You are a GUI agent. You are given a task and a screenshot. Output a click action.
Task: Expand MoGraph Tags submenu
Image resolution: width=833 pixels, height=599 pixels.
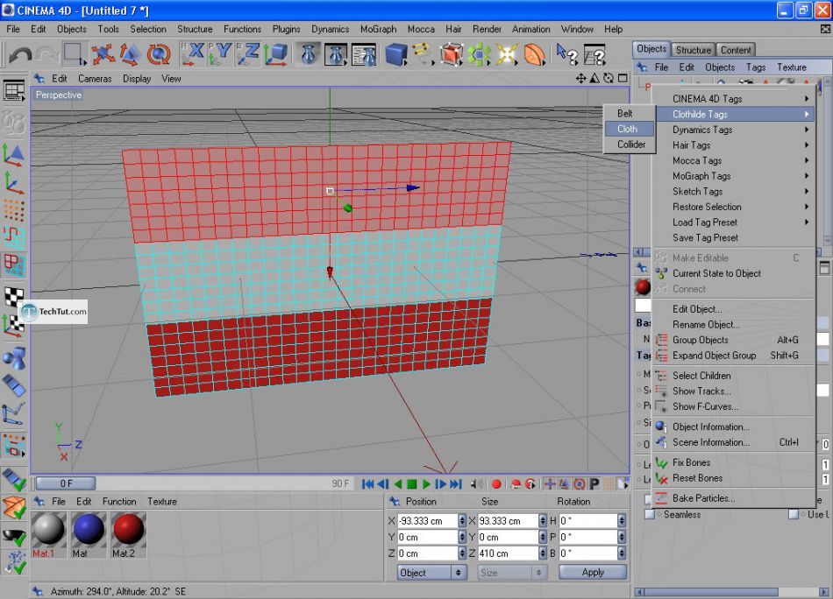click(x=734, y=176)
